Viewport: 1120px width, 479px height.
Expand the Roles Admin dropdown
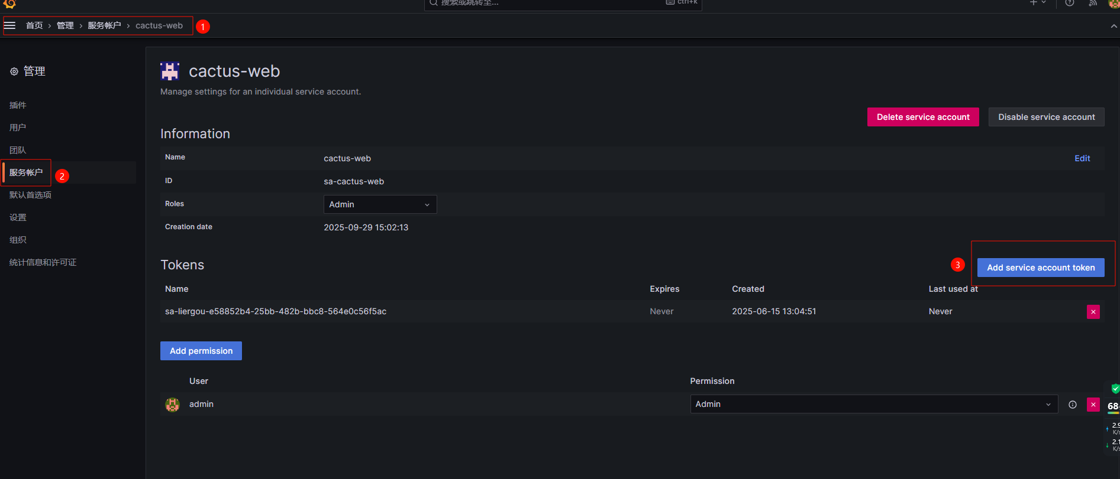tap(380, 204)
